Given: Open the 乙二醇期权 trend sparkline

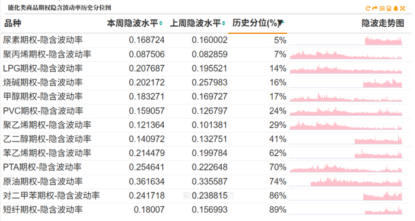Looking at the screenshot, I should click(346, 139).
